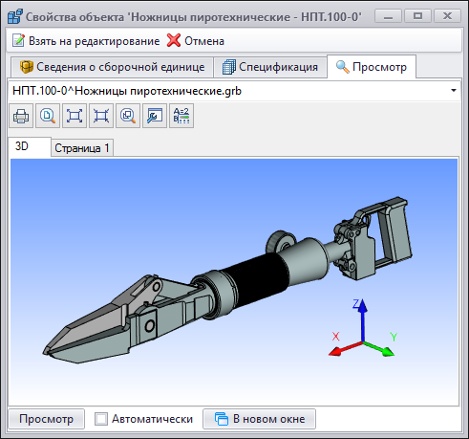Expand the НПТ.100-0 file dropdown arrow
469x439 pixels.
[454, 91]
